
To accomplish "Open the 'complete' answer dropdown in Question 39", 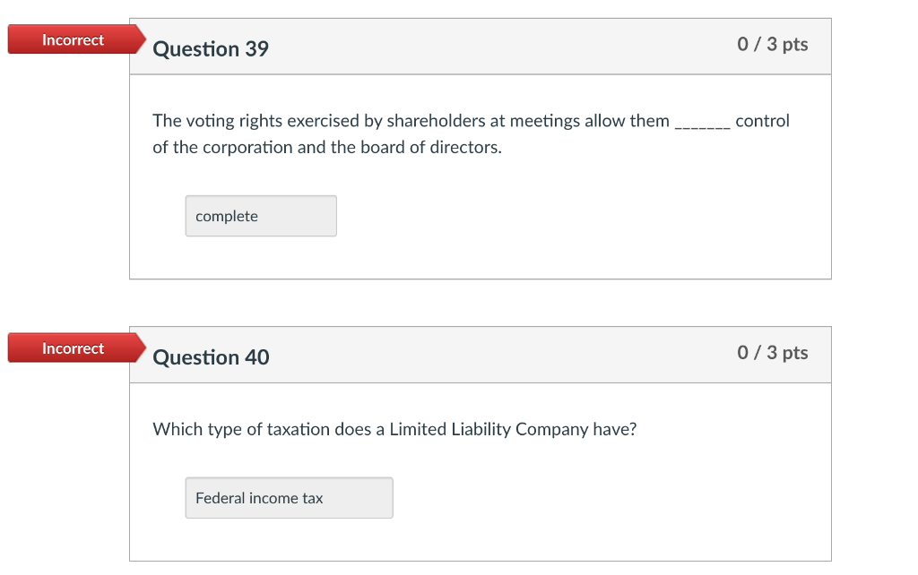I will [261, 216].
